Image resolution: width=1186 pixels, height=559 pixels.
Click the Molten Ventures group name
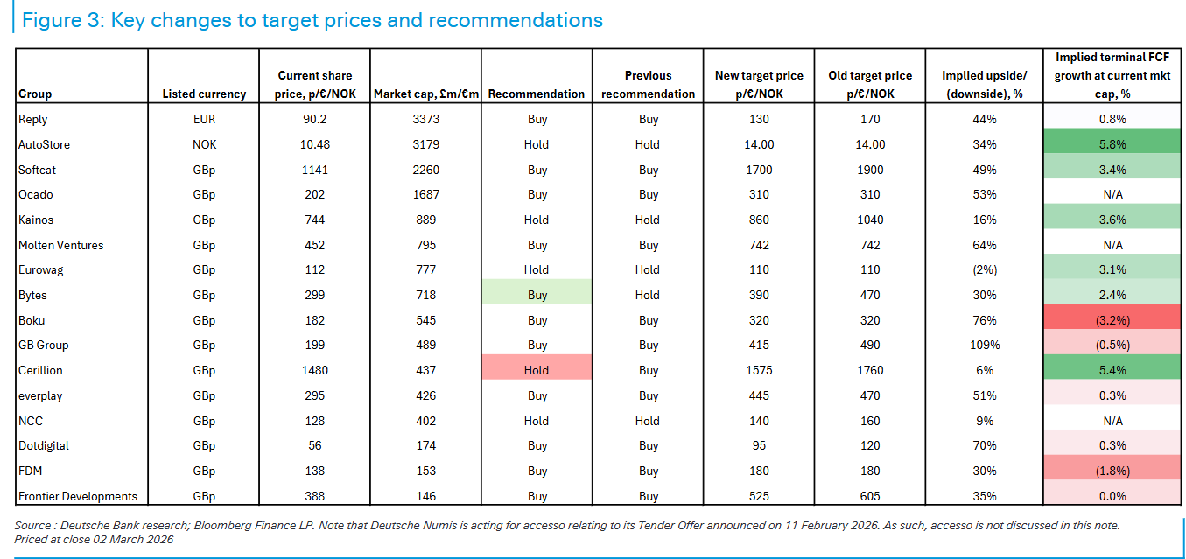pos(61,245)
